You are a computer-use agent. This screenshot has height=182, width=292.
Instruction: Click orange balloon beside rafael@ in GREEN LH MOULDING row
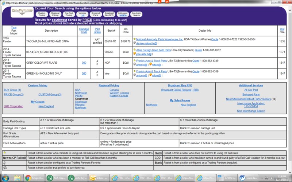[x=150, y=75]
